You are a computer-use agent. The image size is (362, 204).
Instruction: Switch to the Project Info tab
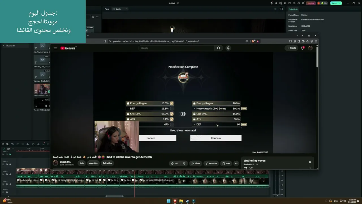[x=293, y=9]
